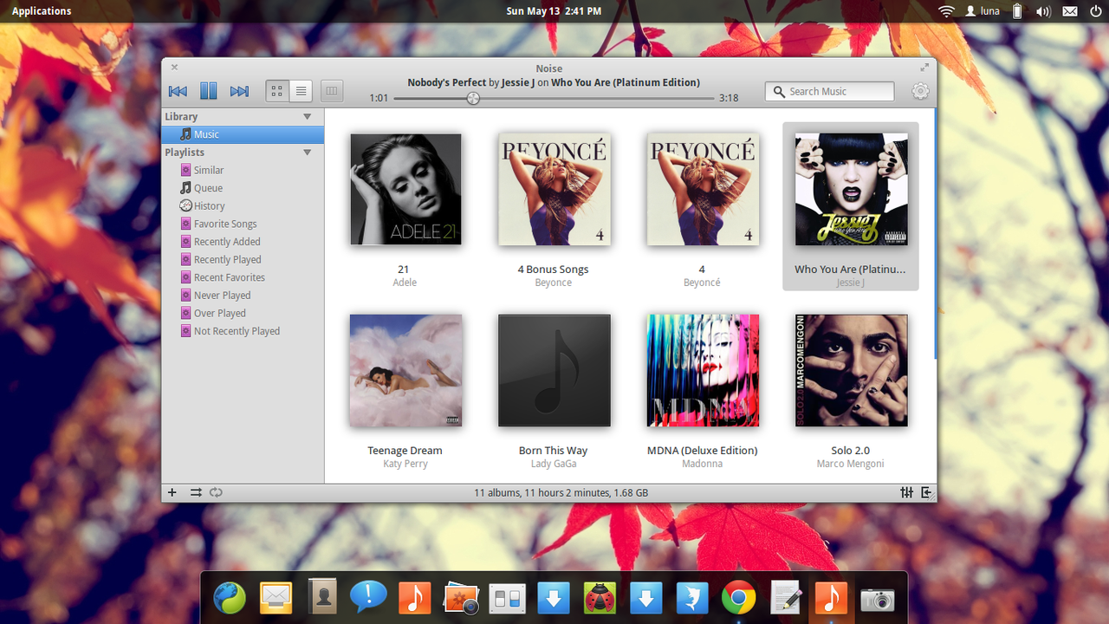Image resolution: width=1109 pixels, height=624 pixels.
Task: Open the mail messaging indicator
Action: click(1070, 11)
